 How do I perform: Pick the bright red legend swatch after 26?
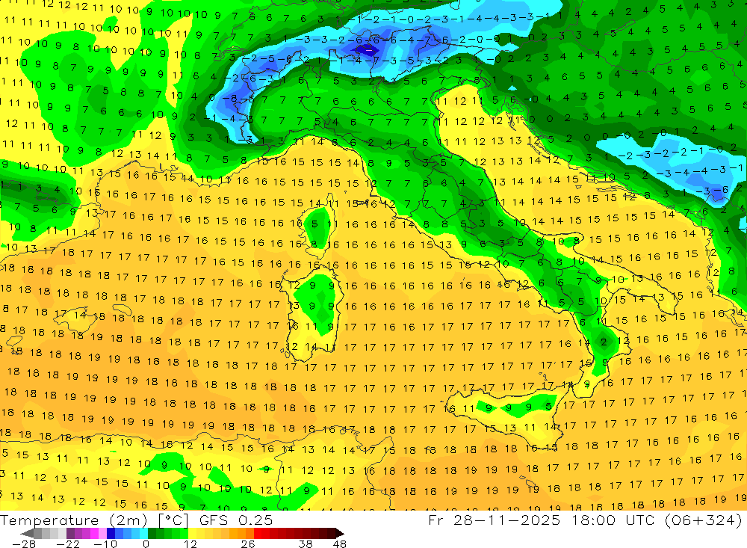[258, 533]
